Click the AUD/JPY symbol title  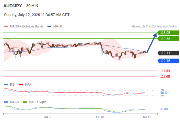13,6
